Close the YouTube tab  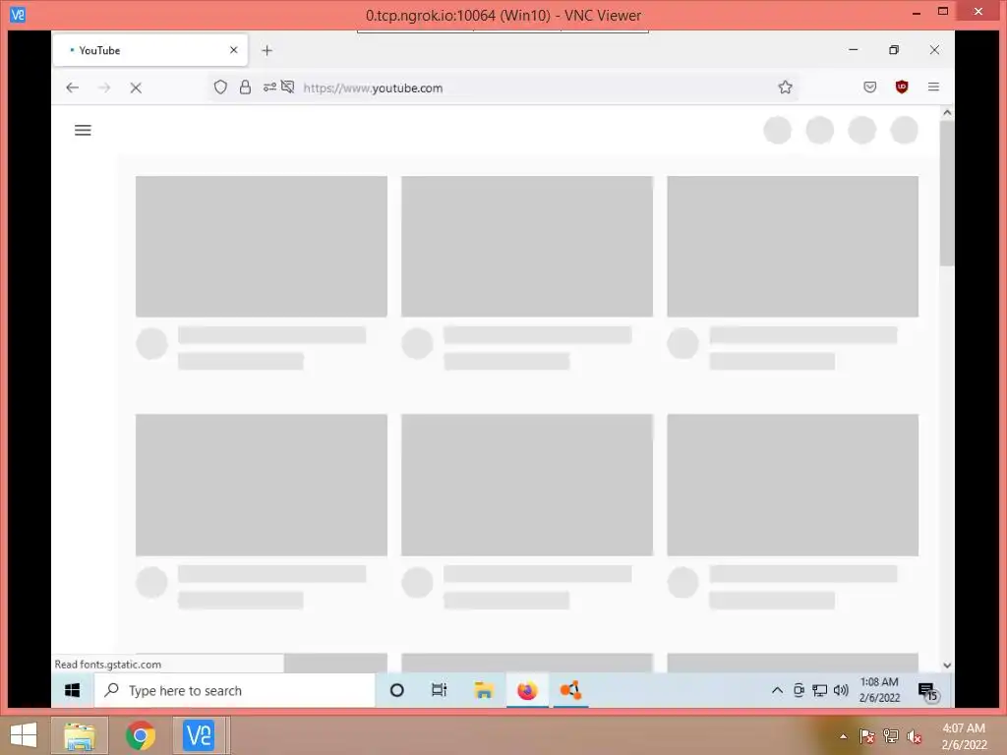234,50
